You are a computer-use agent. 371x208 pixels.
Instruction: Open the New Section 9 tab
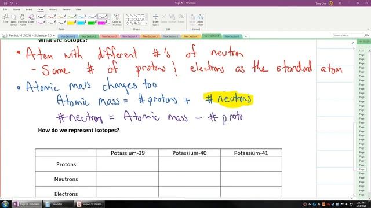(x=232, y=36)
